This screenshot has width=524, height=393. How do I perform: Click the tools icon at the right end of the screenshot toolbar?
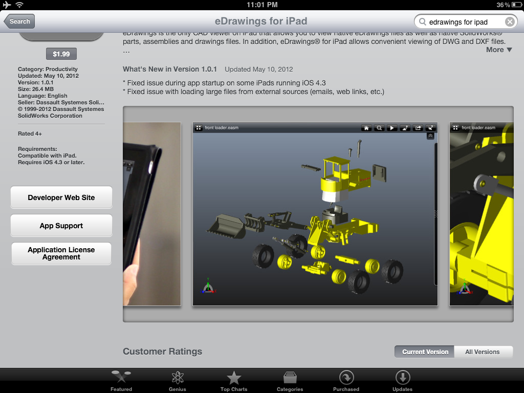point(431,127)
